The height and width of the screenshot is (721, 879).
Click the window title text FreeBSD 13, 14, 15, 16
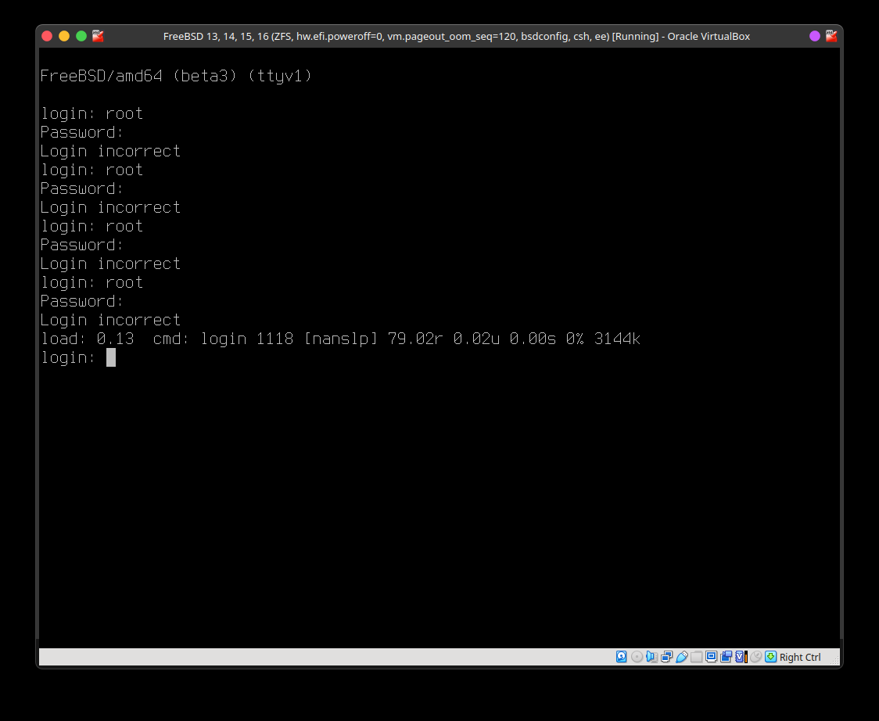pyautogui.click(x=456, y=36)
